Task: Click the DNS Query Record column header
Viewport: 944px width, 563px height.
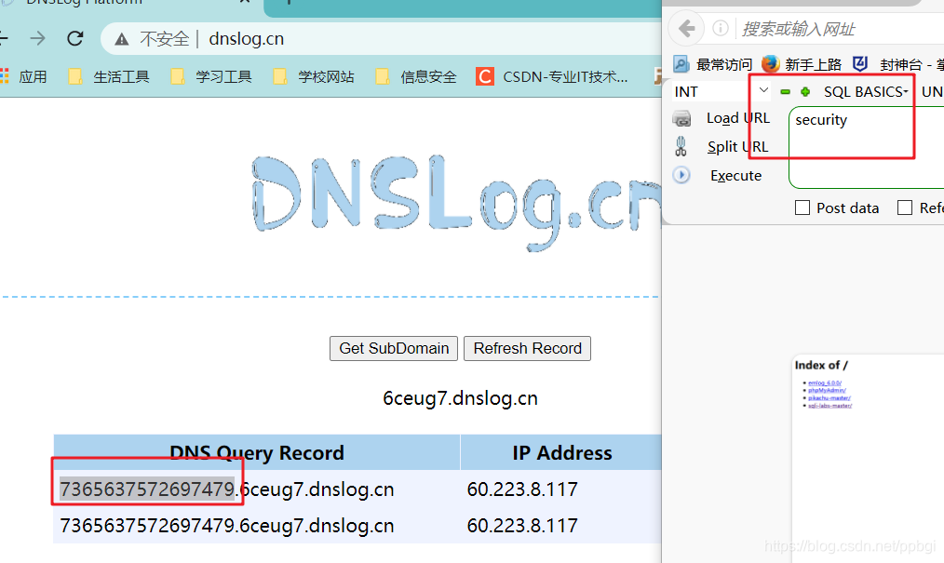Action: tap(257, 452)
